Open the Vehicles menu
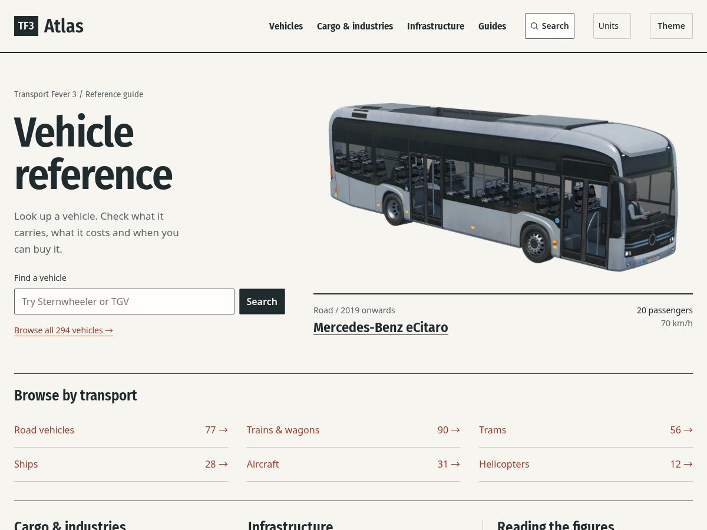The image size is (707, 530). pyautogui.click(x=286, y=26)
